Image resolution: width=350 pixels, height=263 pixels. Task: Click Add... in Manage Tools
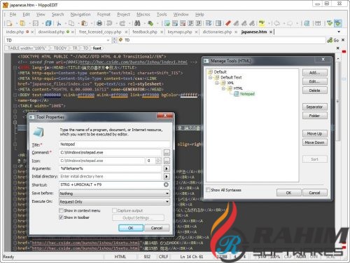315,73
